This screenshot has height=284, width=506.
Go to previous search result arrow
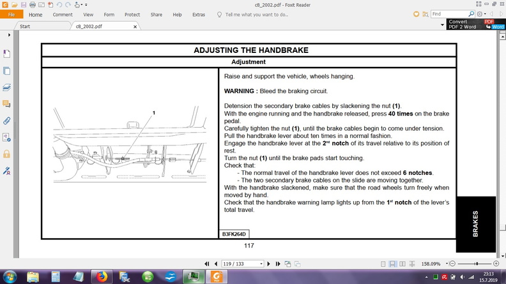pos(492,14)
